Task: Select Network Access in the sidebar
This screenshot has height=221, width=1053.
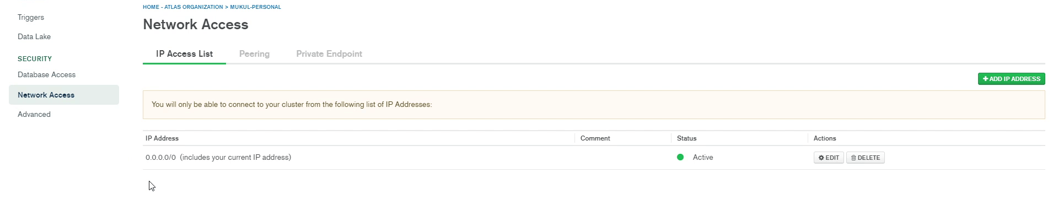Action: (x=46, y=95)
